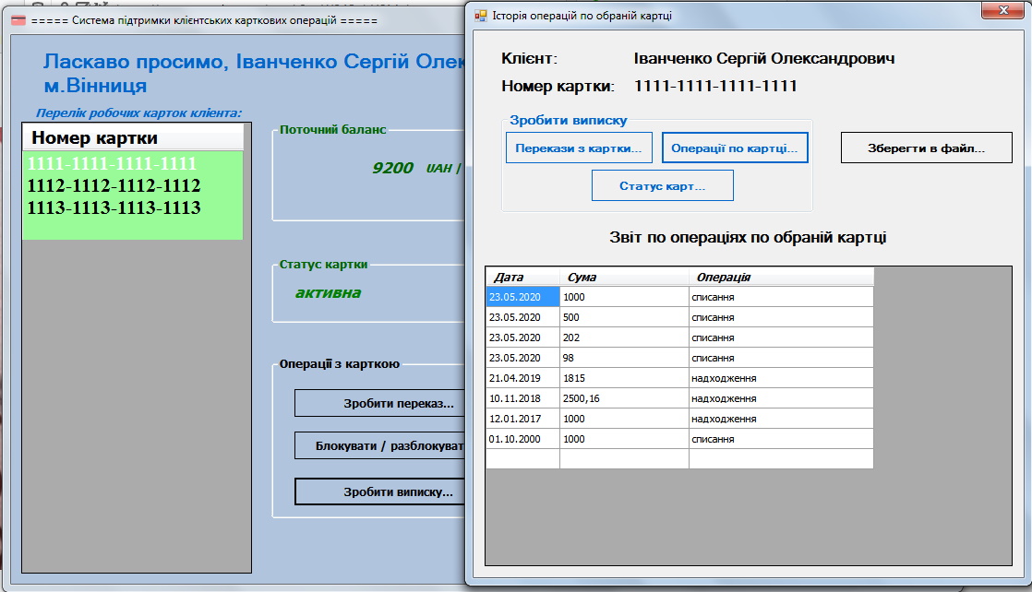Select 'надходження' in the 21.04.2019 row
Viewport: 1032px width, 592px height.
pos(781,378)
